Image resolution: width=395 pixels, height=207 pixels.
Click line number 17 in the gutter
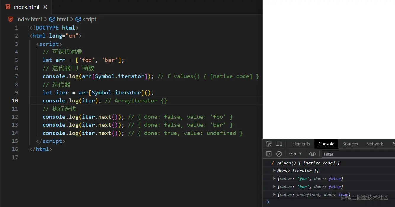[x=15, y=157]
